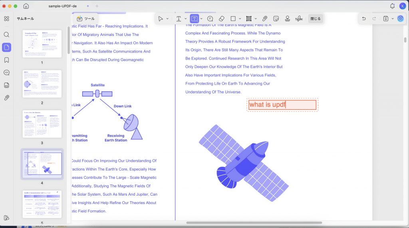409x228 pixels.
Task: Select page 2 thumbnail
Action: (42, 84)
